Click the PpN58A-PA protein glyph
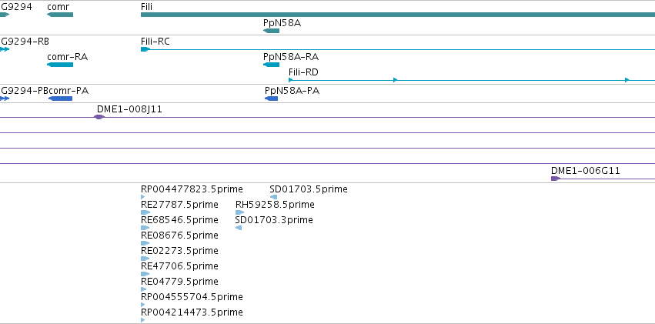Viewport: 655px width, 324px height. coord(272,99)
